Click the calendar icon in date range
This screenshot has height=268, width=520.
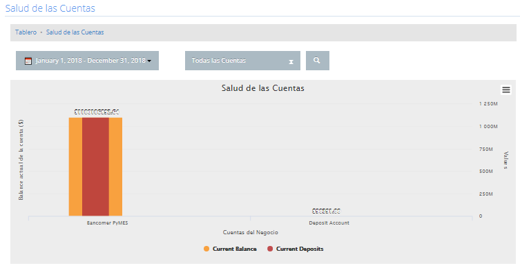coord(28,61)
